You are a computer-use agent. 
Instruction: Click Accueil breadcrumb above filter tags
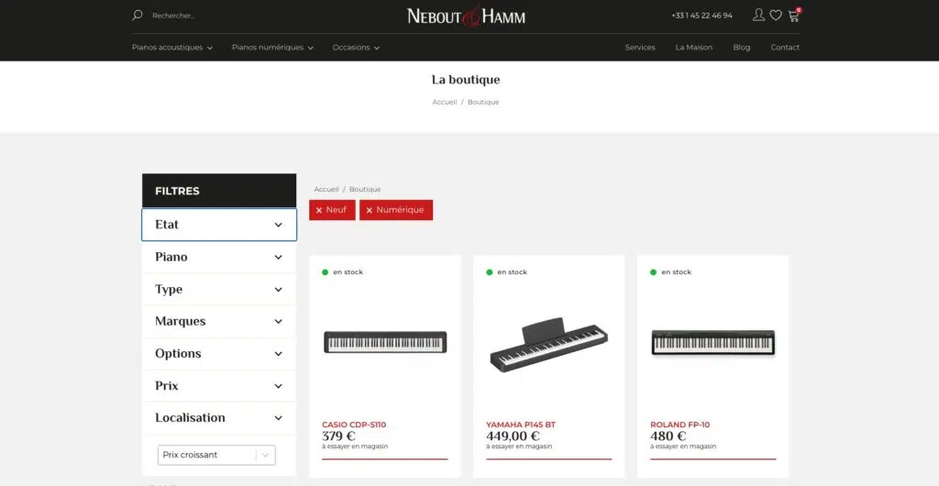(326, 189)
